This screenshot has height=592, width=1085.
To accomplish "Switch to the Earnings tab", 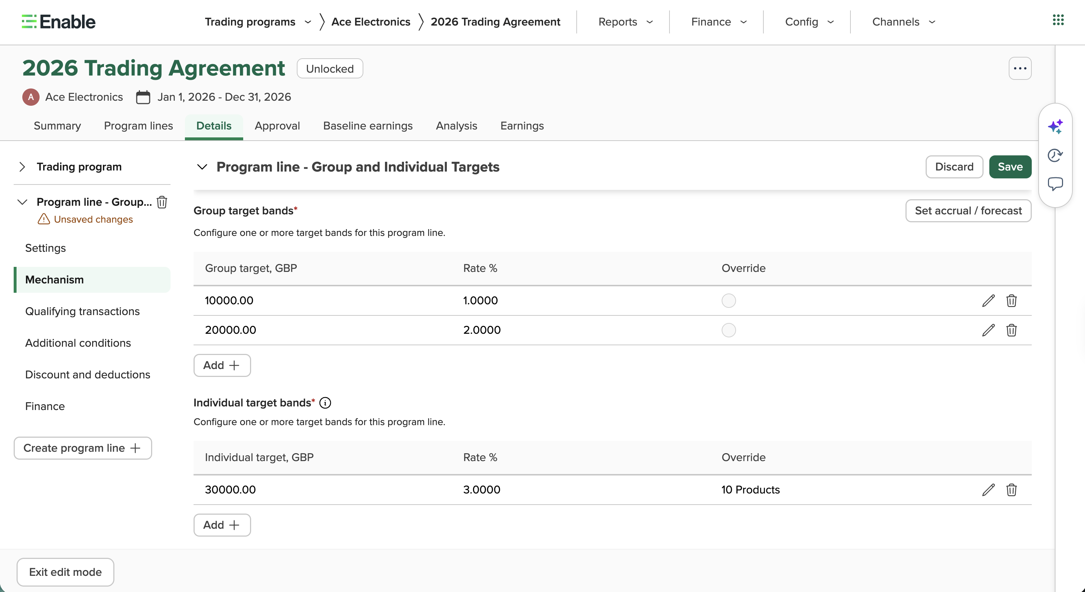I will 522,126.
